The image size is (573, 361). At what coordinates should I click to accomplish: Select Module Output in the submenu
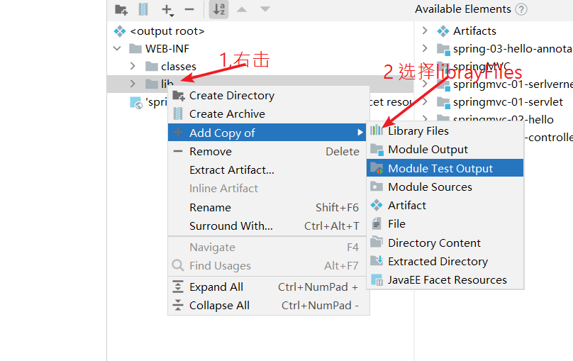pyautogui.click(x=445, y=150)
